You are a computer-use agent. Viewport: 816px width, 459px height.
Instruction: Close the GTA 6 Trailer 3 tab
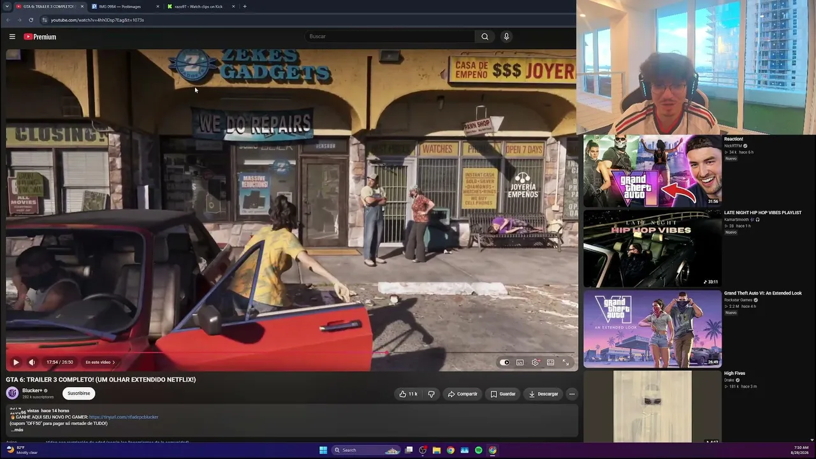[82, 6]
